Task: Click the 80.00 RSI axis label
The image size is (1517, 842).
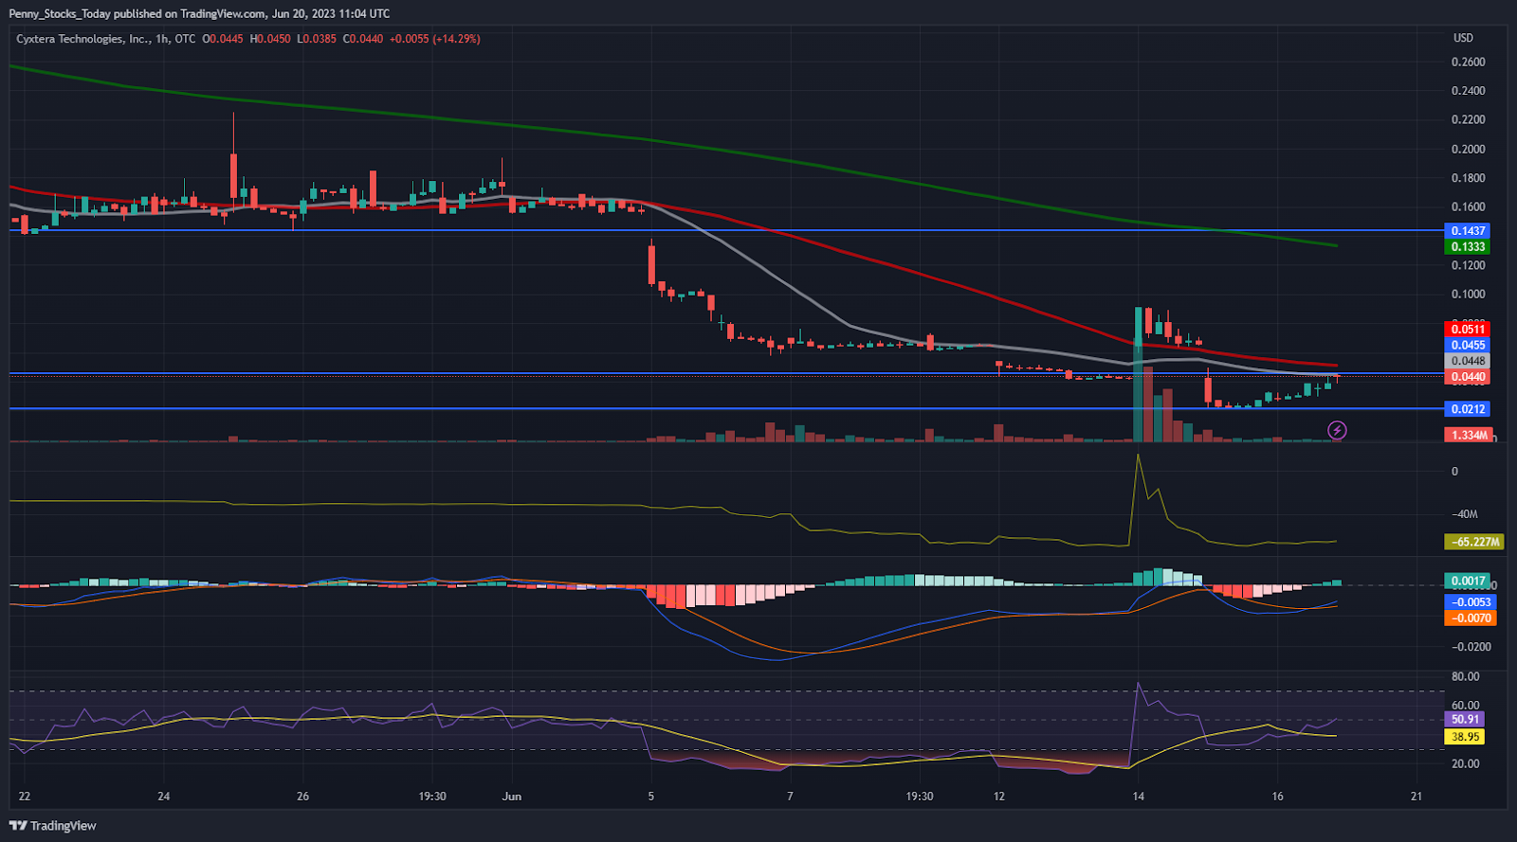Action: click(x=1466, y=676)
